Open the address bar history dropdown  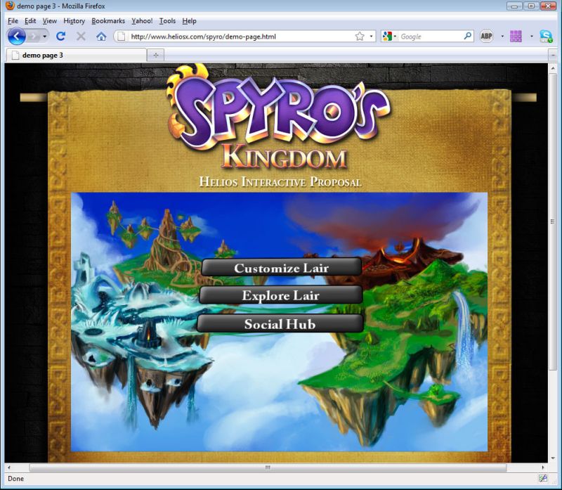click(x=371, y=37)
